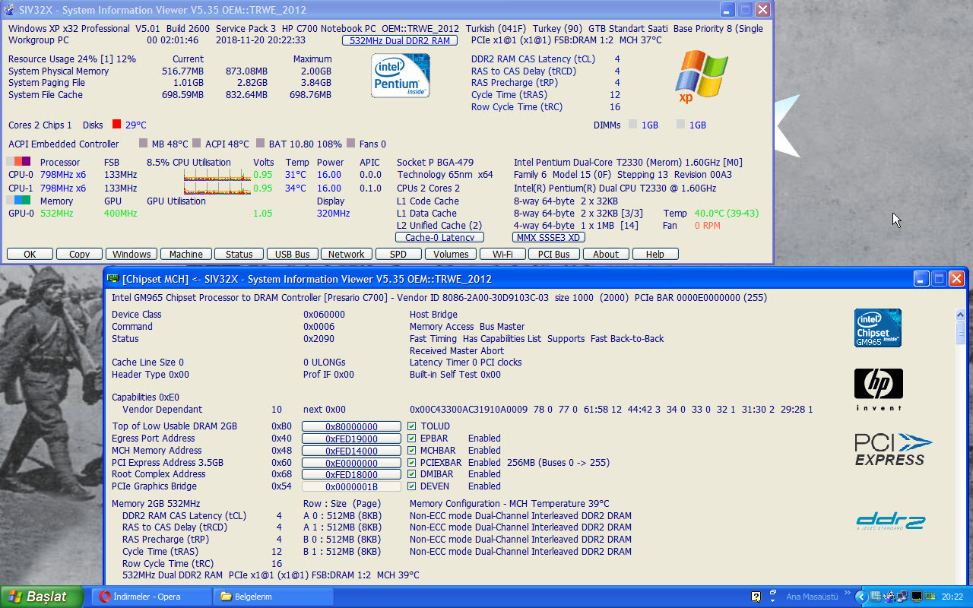Click the restore-windows icon in taskbar
This screenshot has width=973, height=608.
(773, 592)
